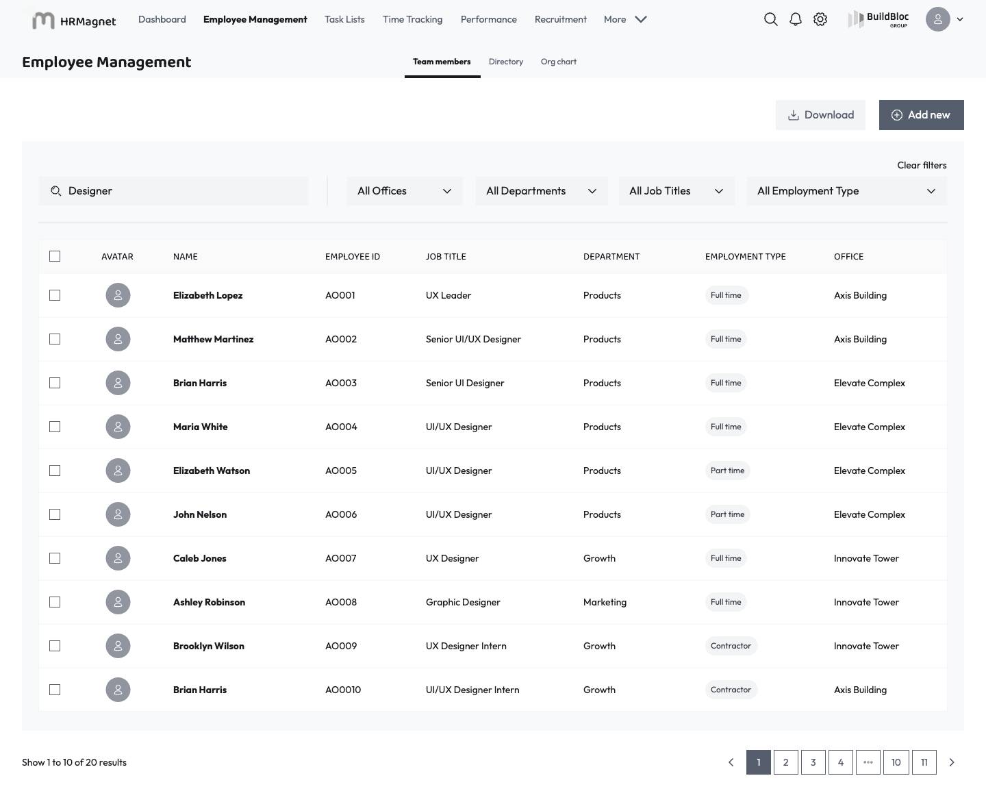The width and height of the screenshot is (986, 802).
Task: Open Recruitment nav item
Action: click(561, 19)
